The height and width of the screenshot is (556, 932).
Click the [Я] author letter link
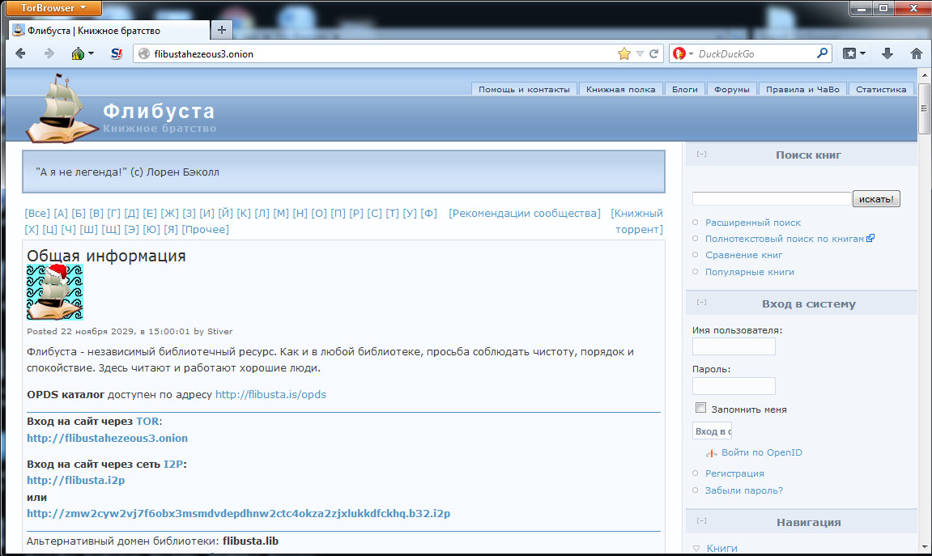[x=171, y=229]
